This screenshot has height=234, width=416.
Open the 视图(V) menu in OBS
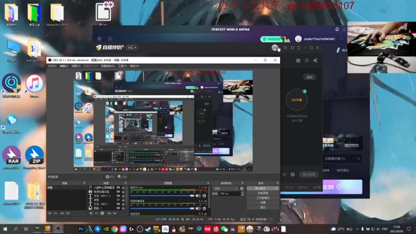tap(76, 66)
